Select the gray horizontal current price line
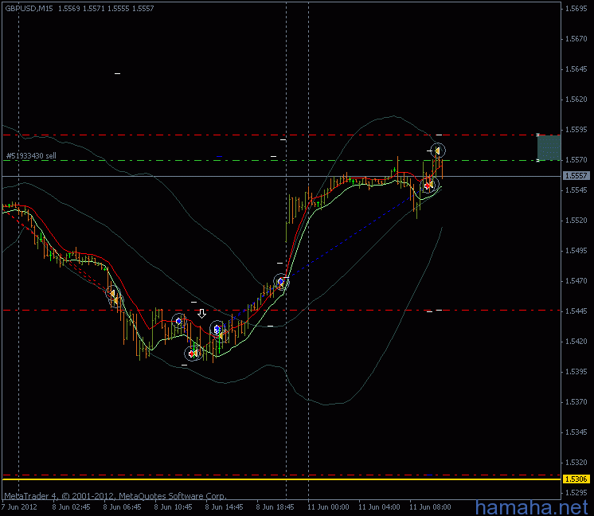This screenshot has width=594, height=516. [281, 177]
